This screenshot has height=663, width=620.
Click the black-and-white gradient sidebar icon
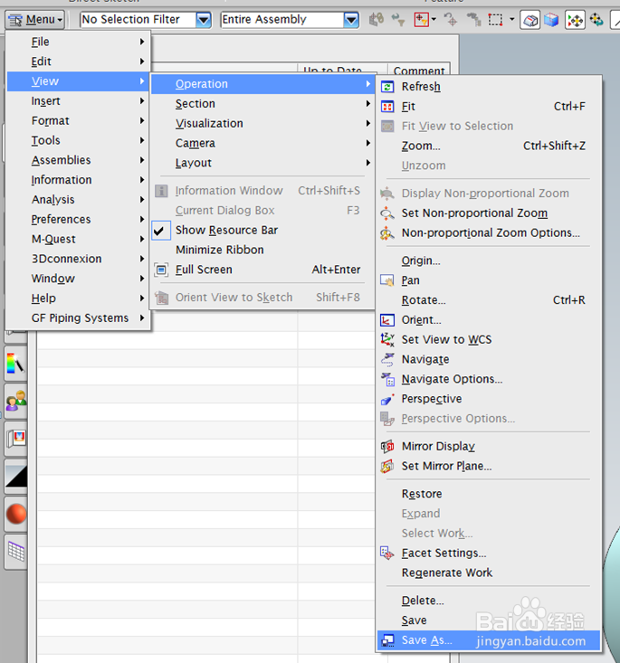(x=16, y=477)
